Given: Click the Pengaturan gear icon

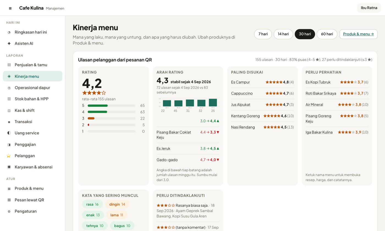Looking at the screenshot, I should click(9, 211).
